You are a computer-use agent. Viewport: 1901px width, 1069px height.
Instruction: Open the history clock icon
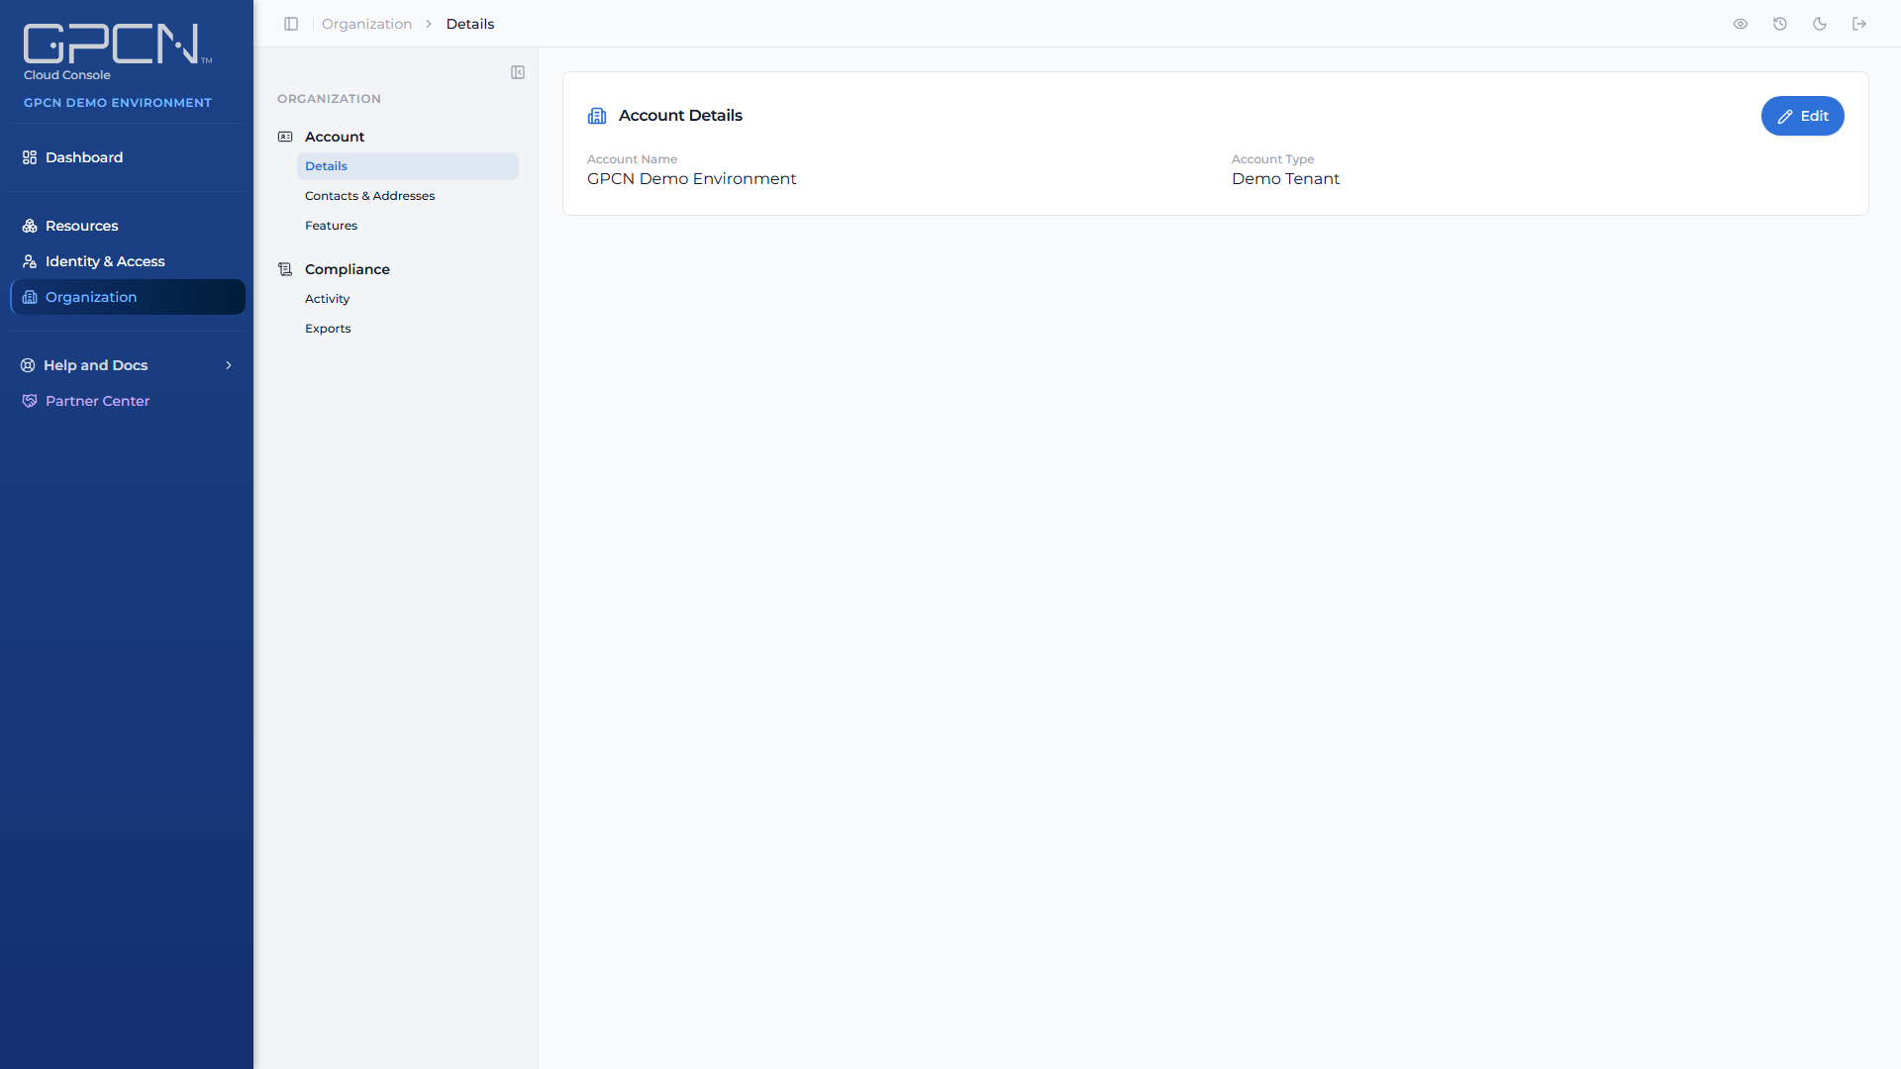[1780, 24]
